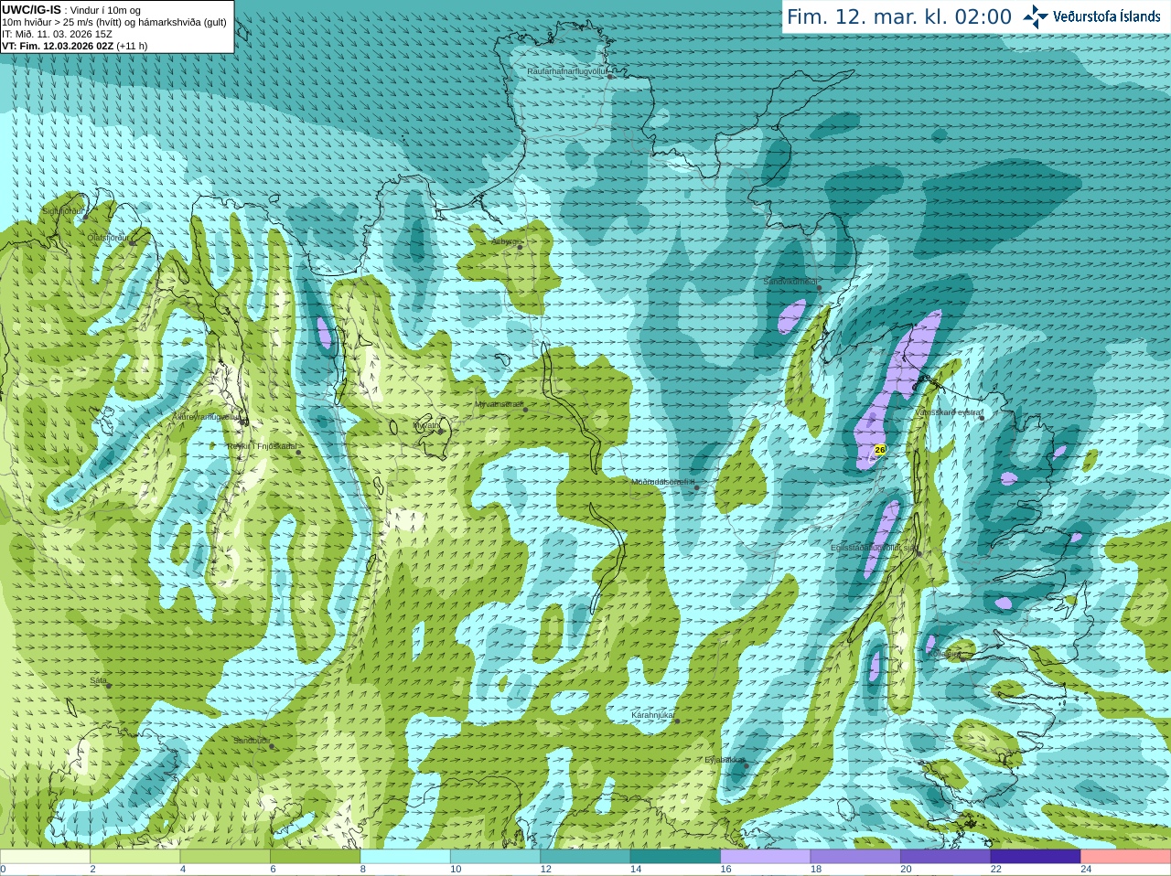This screenshot has height=876, width=1171.
Task: Click the 'VT: Fim. 12.03.2026 02Z' line
Action: click(75, 46)
